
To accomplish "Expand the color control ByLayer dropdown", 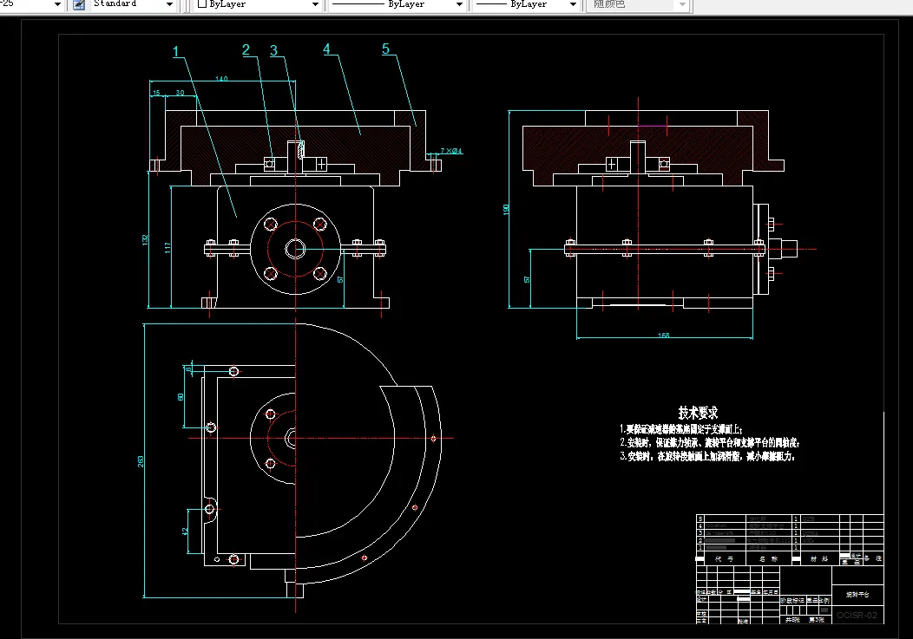I will [x=315, y=4].
